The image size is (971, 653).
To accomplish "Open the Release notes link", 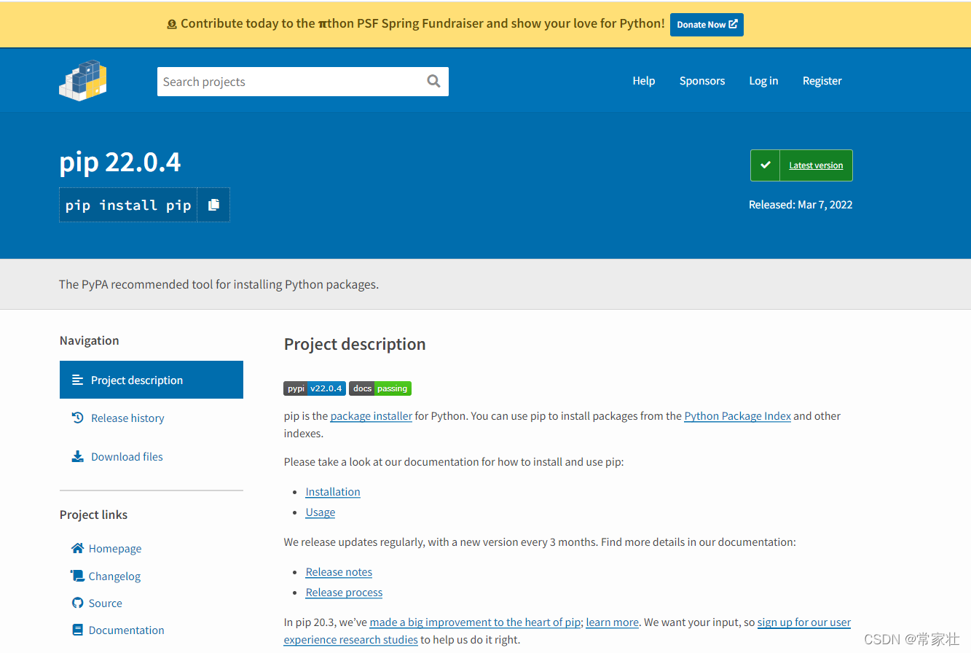I will click(x=339, y=572).
